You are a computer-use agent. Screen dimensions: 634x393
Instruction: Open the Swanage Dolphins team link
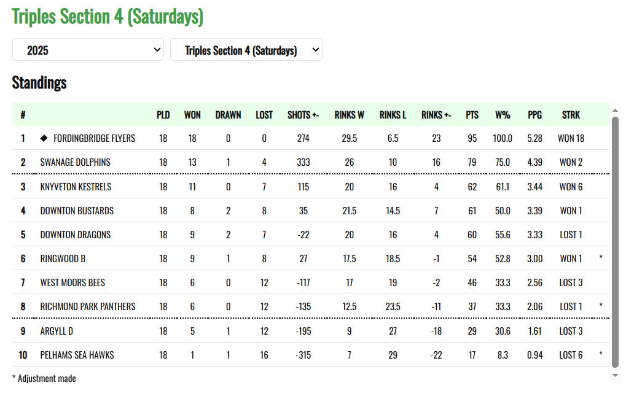pos(75,163)
